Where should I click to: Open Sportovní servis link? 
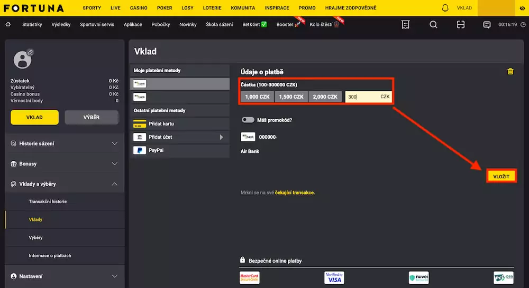pos(97,25)
